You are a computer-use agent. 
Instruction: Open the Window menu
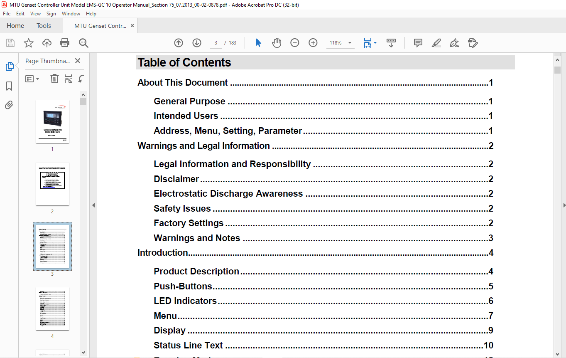tap(71, 14)
